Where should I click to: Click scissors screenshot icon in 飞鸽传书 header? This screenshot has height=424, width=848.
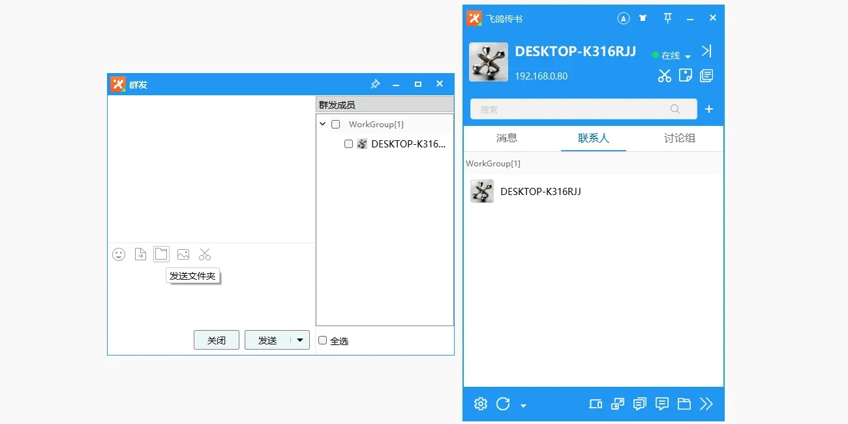click(x=664, y=76)
